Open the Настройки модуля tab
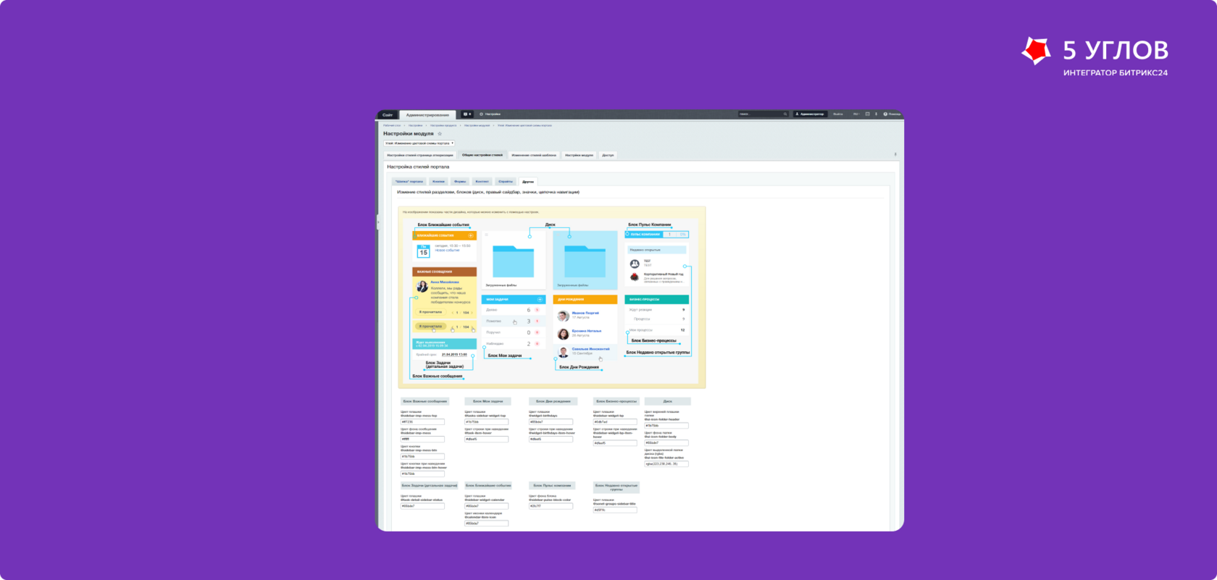Image resolution: width=1217 pixels, height=580 pixels. tap(579, 155)
